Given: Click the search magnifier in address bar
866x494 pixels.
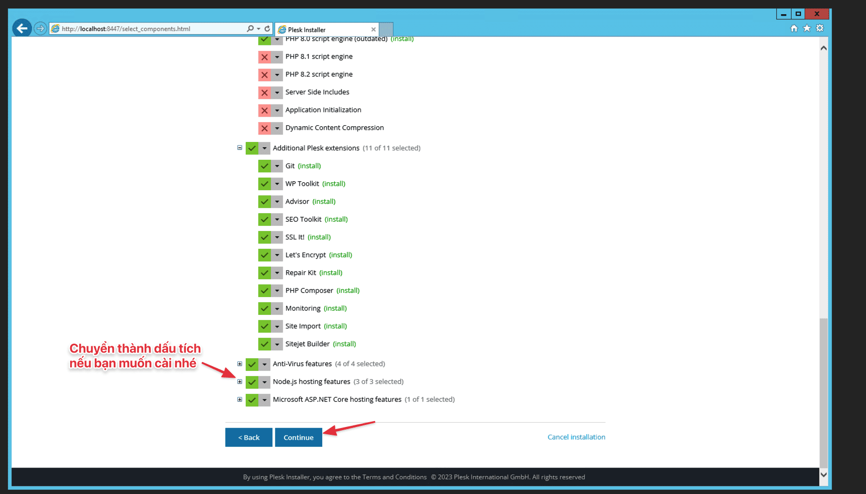Looking at the screenshot, I should [250, 29].
